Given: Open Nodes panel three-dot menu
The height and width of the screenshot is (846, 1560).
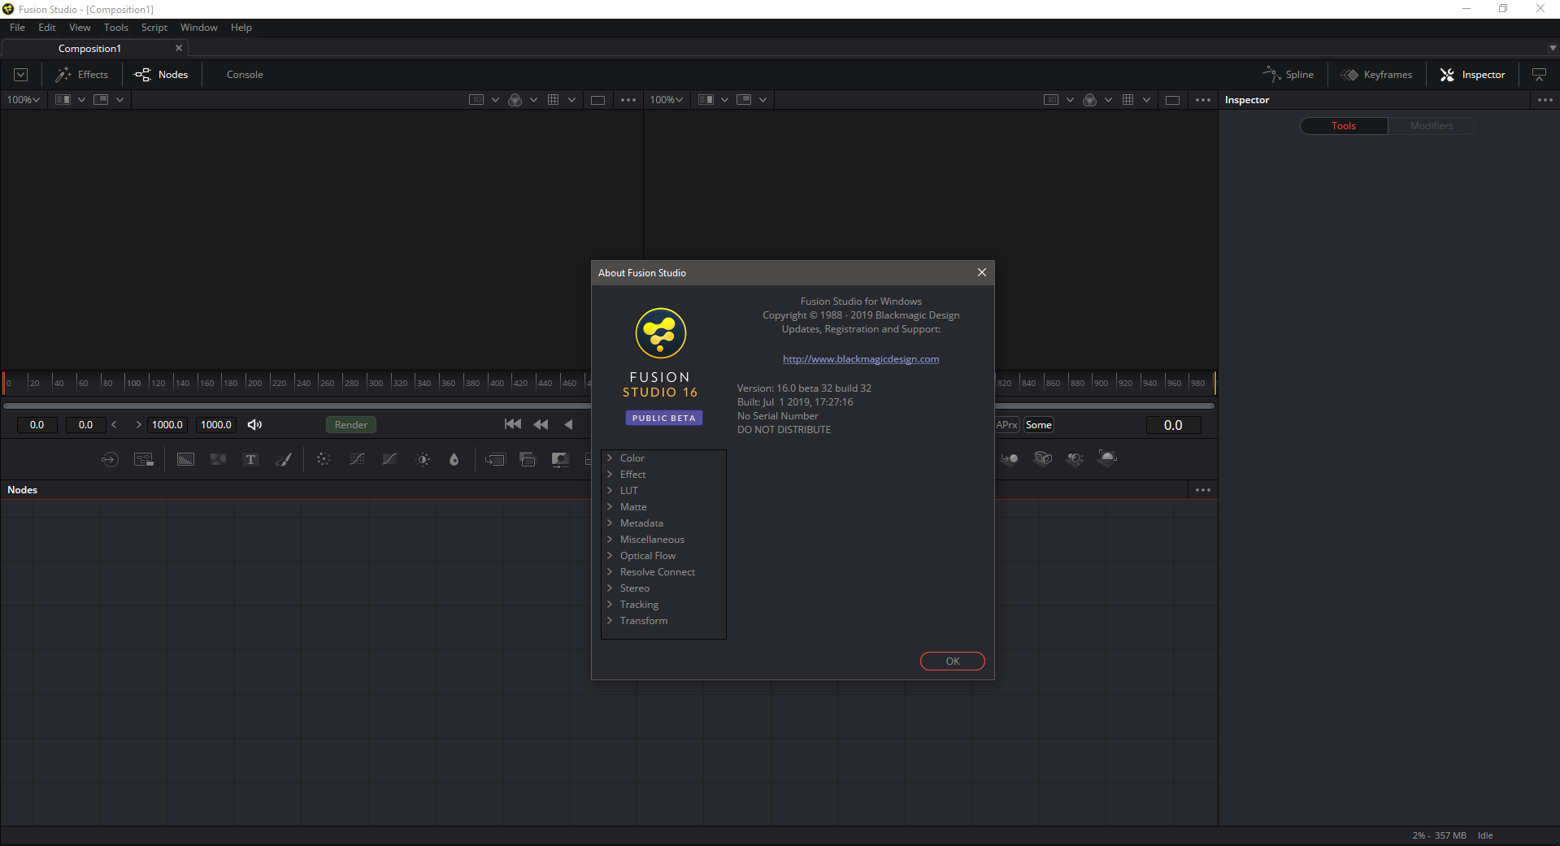Looking at the screenshot, I should pos(1203,490).
